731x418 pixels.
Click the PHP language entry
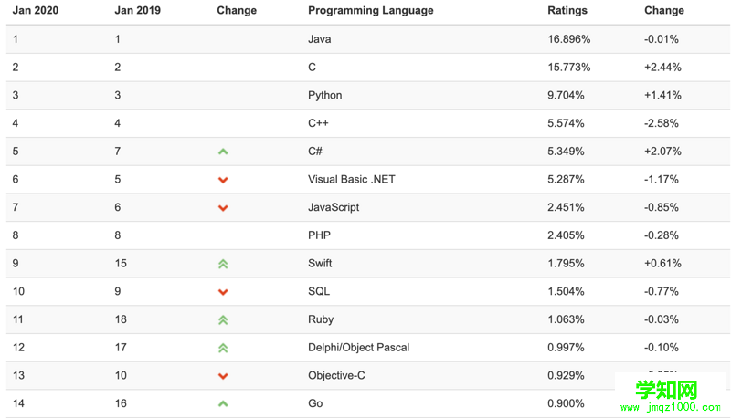click(x=319, y=235)
